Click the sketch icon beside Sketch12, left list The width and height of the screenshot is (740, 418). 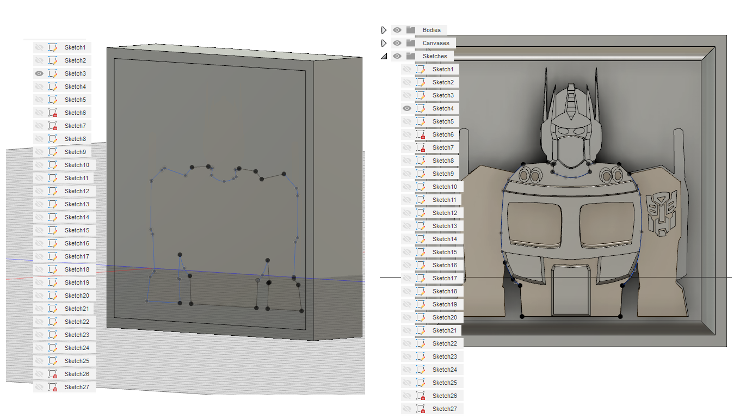(53, 191)
